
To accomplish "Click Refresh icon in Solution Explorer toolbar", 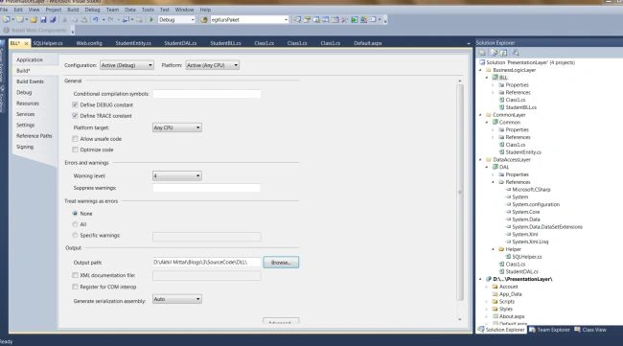I will click(504, 53).
